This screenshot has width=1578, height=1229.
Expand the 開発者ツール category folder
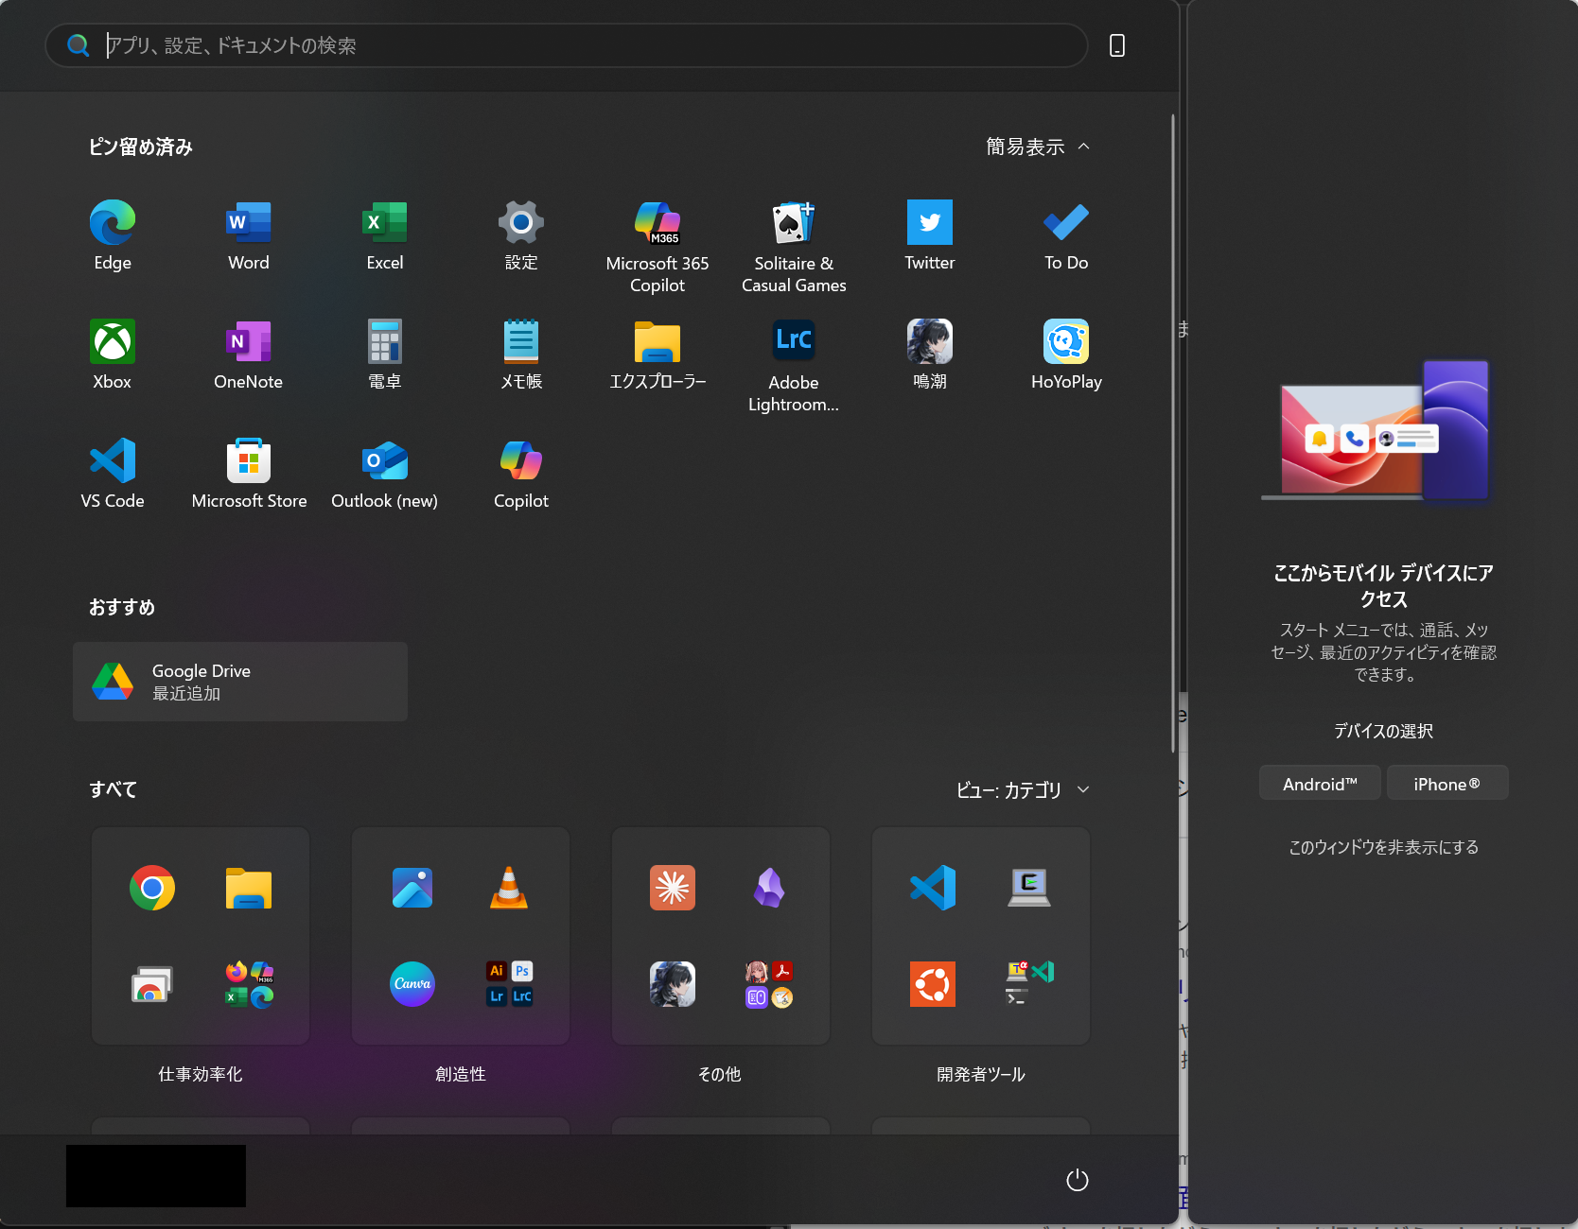(980, 936)
